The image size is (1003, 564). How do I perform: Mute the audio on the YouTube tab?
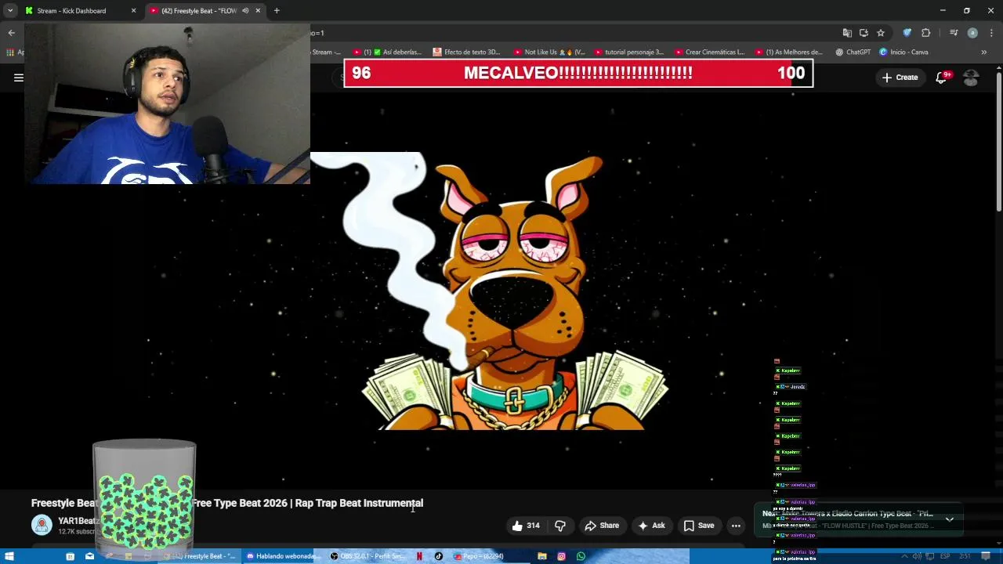coord(245,11)
